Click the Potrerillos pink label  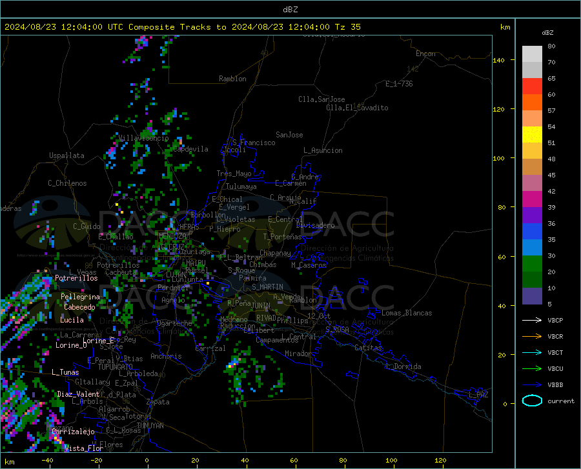coord(76,278)
